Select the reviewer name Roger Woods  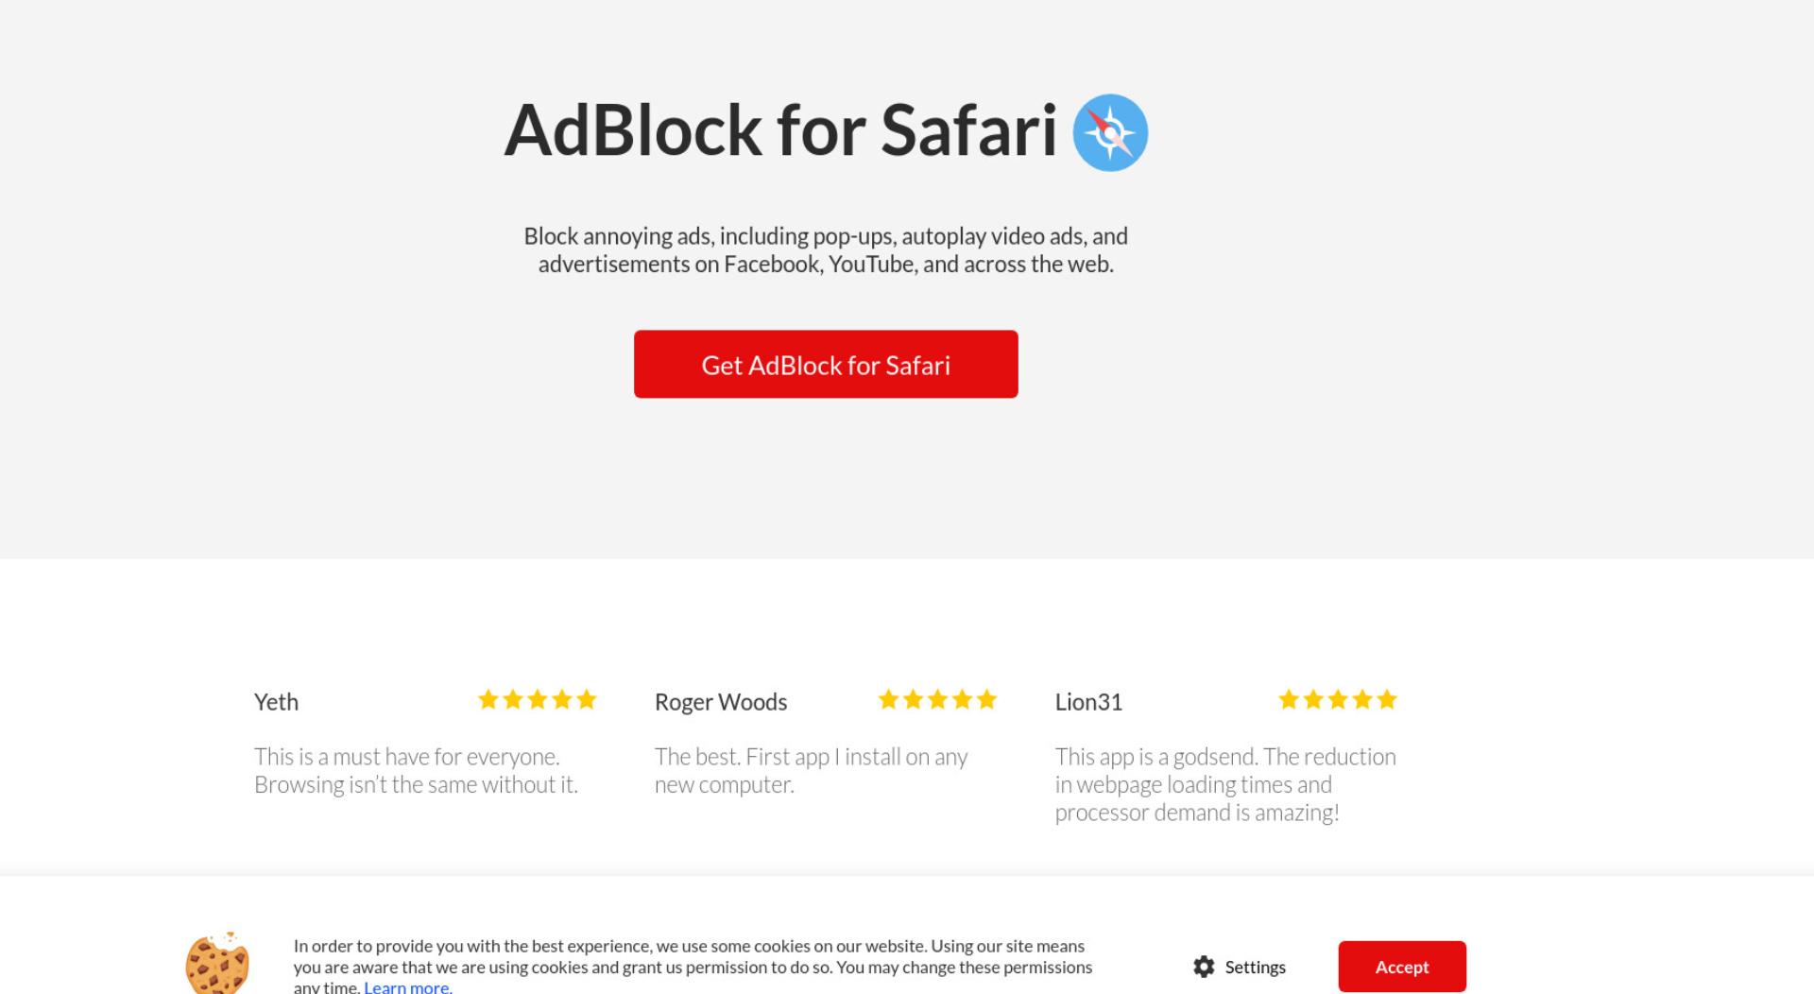pyautogui.click(x=721, y=702)
